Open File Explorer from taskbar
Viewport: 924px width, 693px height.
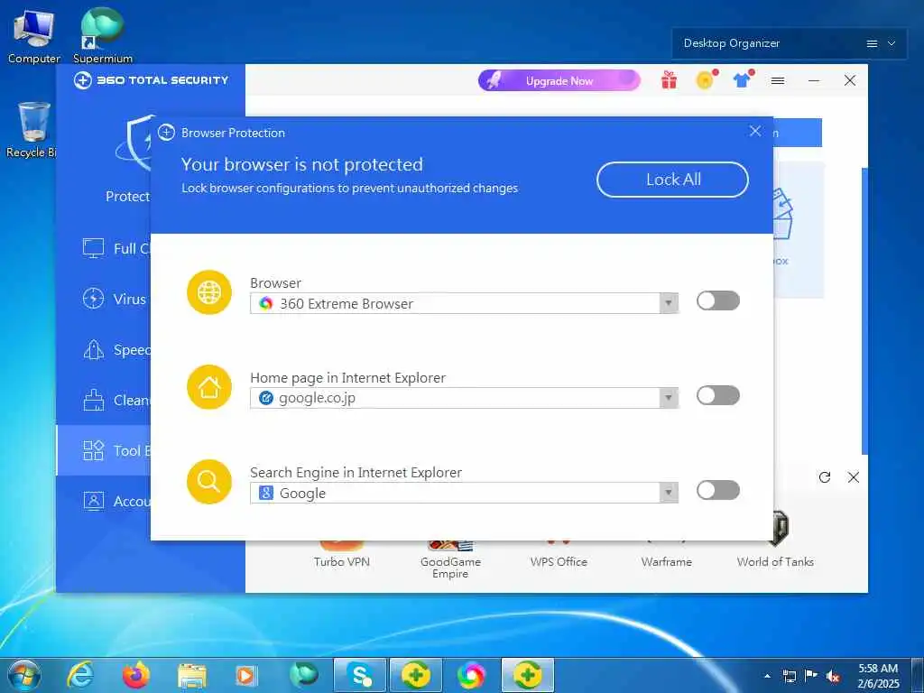pos(192,675)
